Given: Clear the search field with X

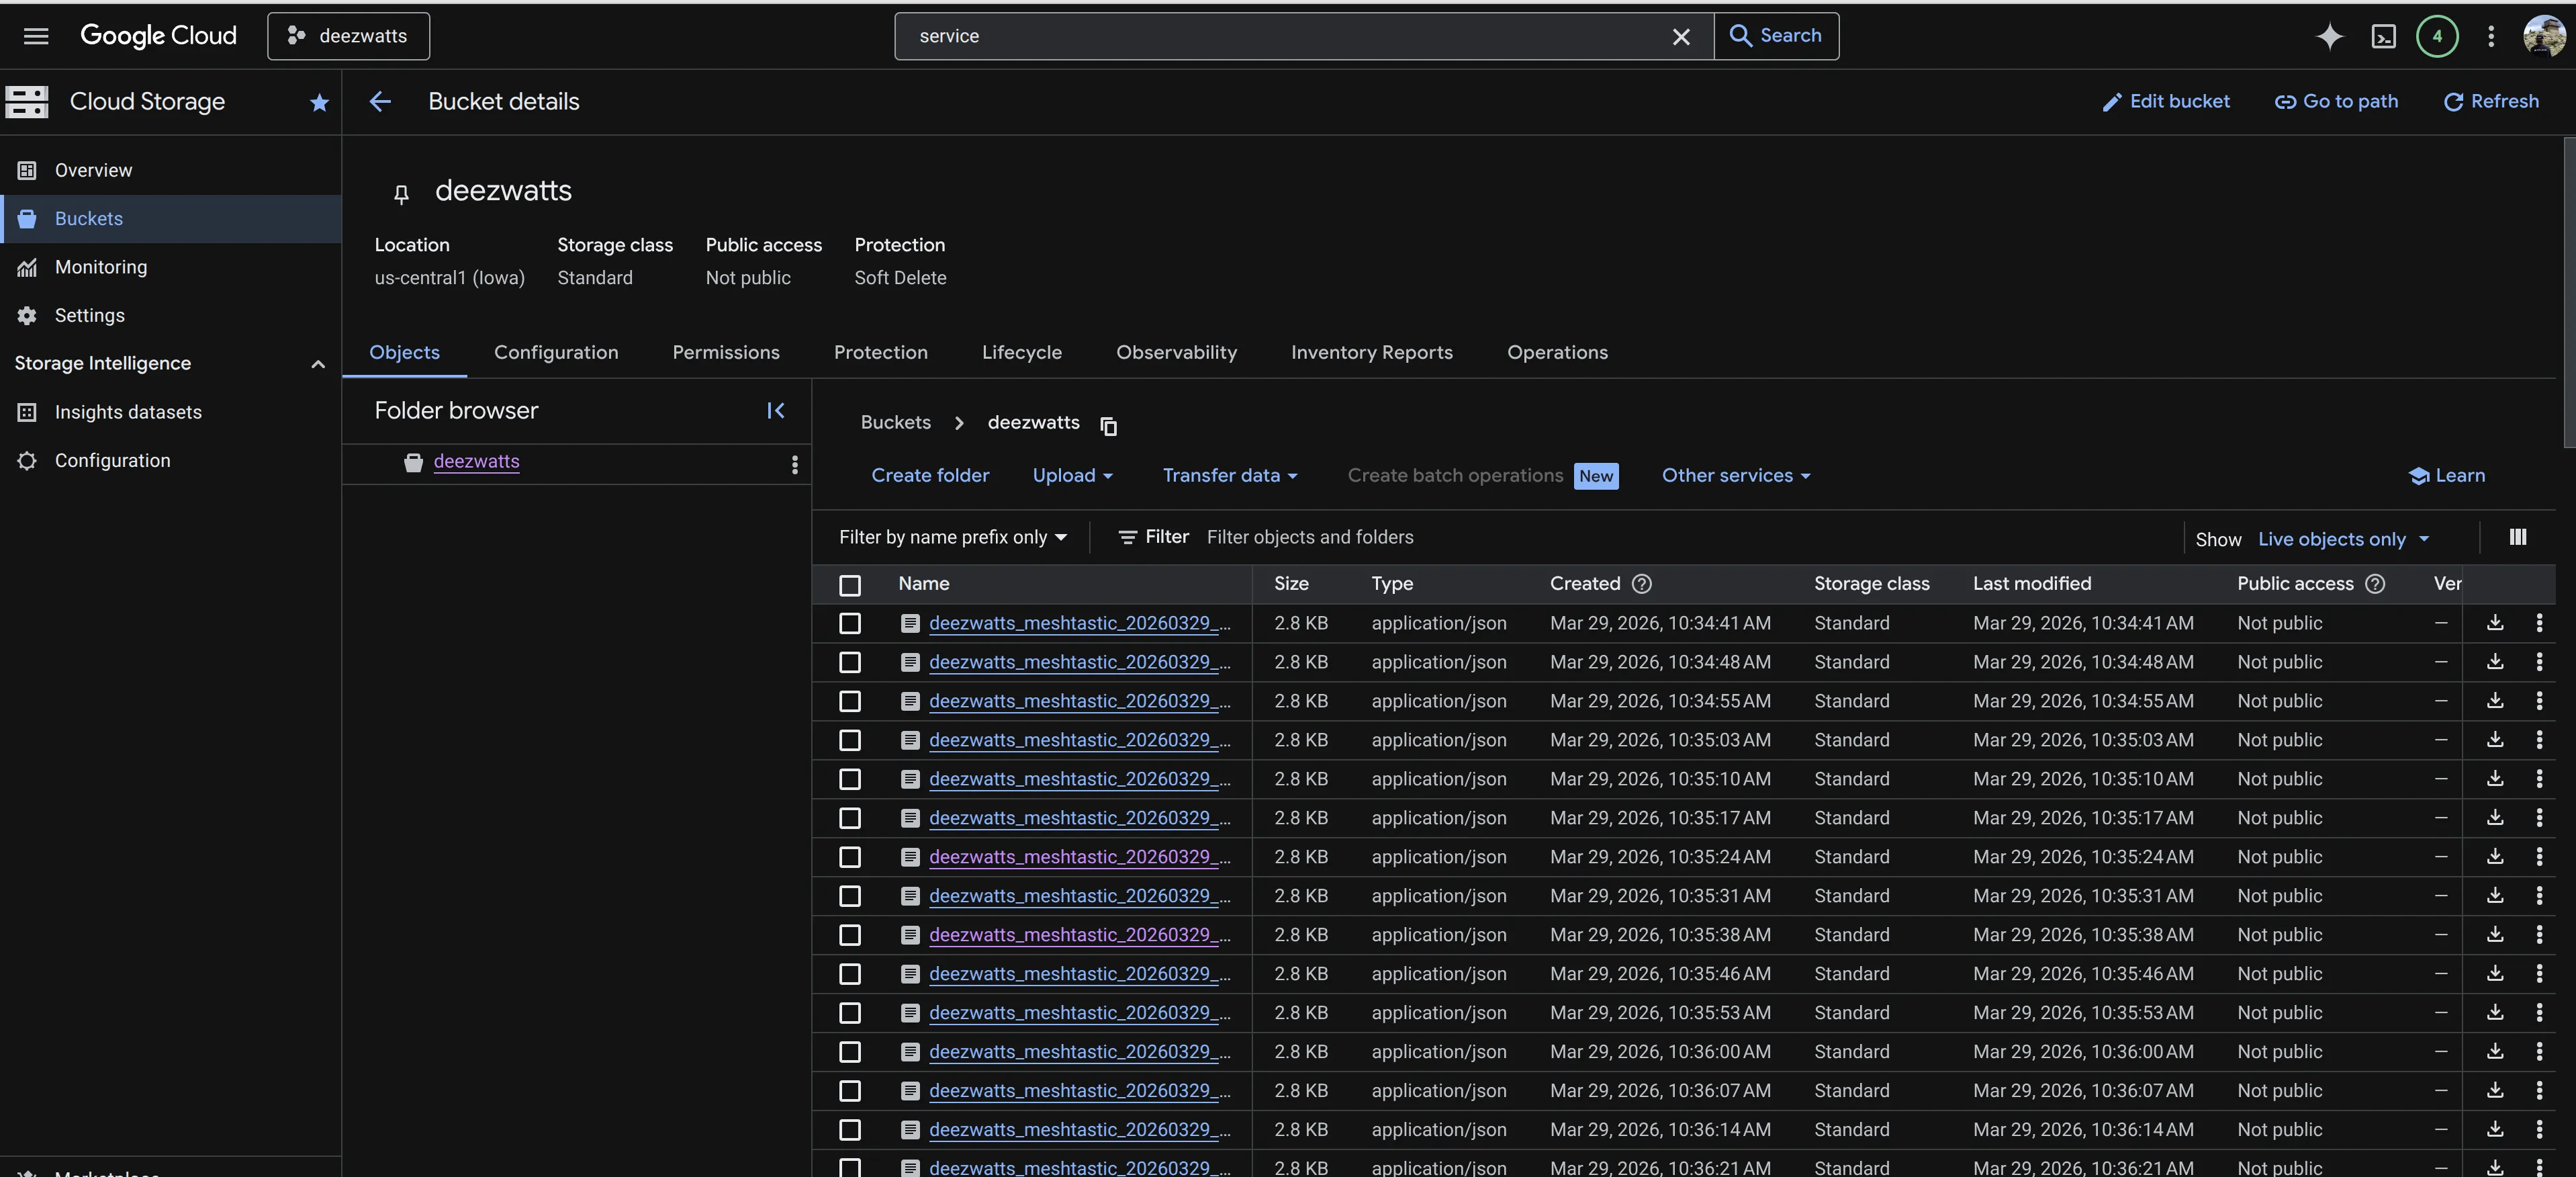Looking at the screenshot, I should (1681, 37).
